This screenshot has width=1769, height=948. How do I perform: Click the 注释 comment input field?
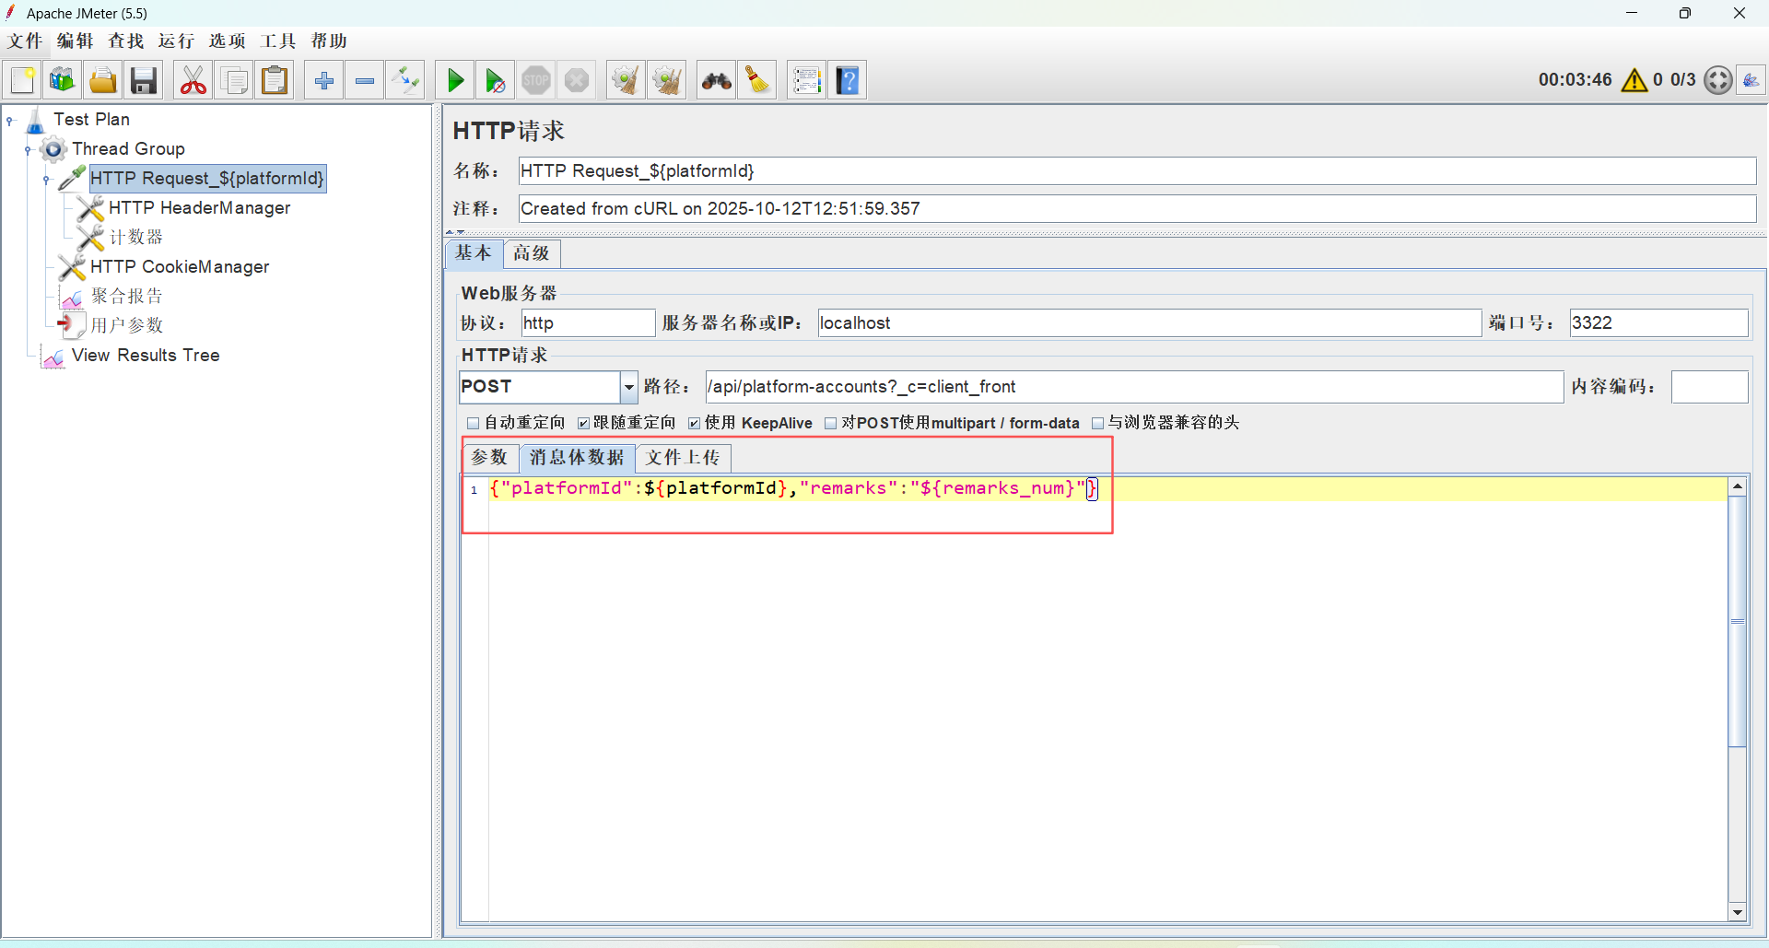pyautogui.click(x=1137, y=209)
